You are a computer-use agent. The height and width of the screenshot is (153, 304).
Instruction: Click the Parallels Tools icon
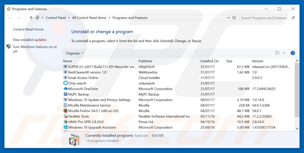pos(65,116)
